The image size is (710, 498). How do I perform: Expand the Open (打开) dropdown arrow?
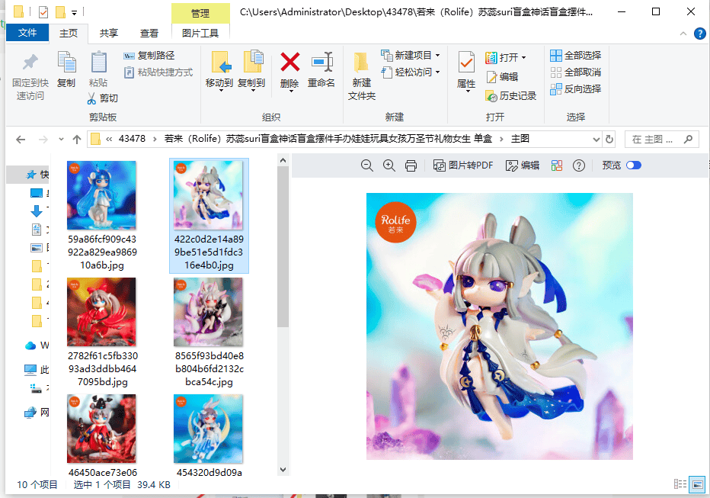point(524,57)
